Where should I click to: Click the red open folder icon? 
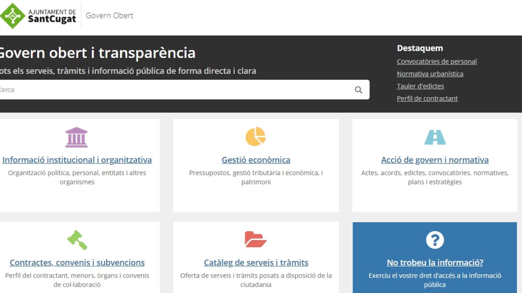pyautogui.click(x=256, y=240)
